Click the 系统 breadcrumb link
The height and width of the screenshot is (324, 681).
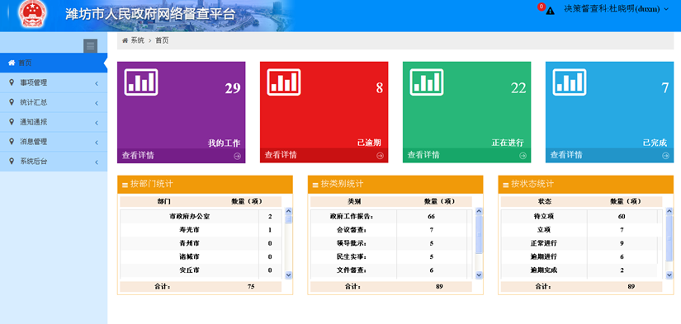click(137, 40)
